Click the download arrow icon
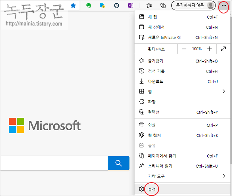Image resolution: width=232 pixels, height=196 pixels. (x=141, y=81)
